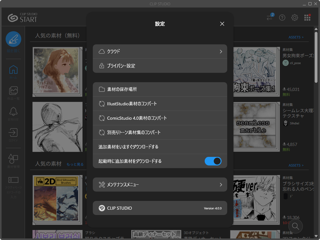
Task: Expand the メンテナンスメニュー section
Action: coord(160,184)
